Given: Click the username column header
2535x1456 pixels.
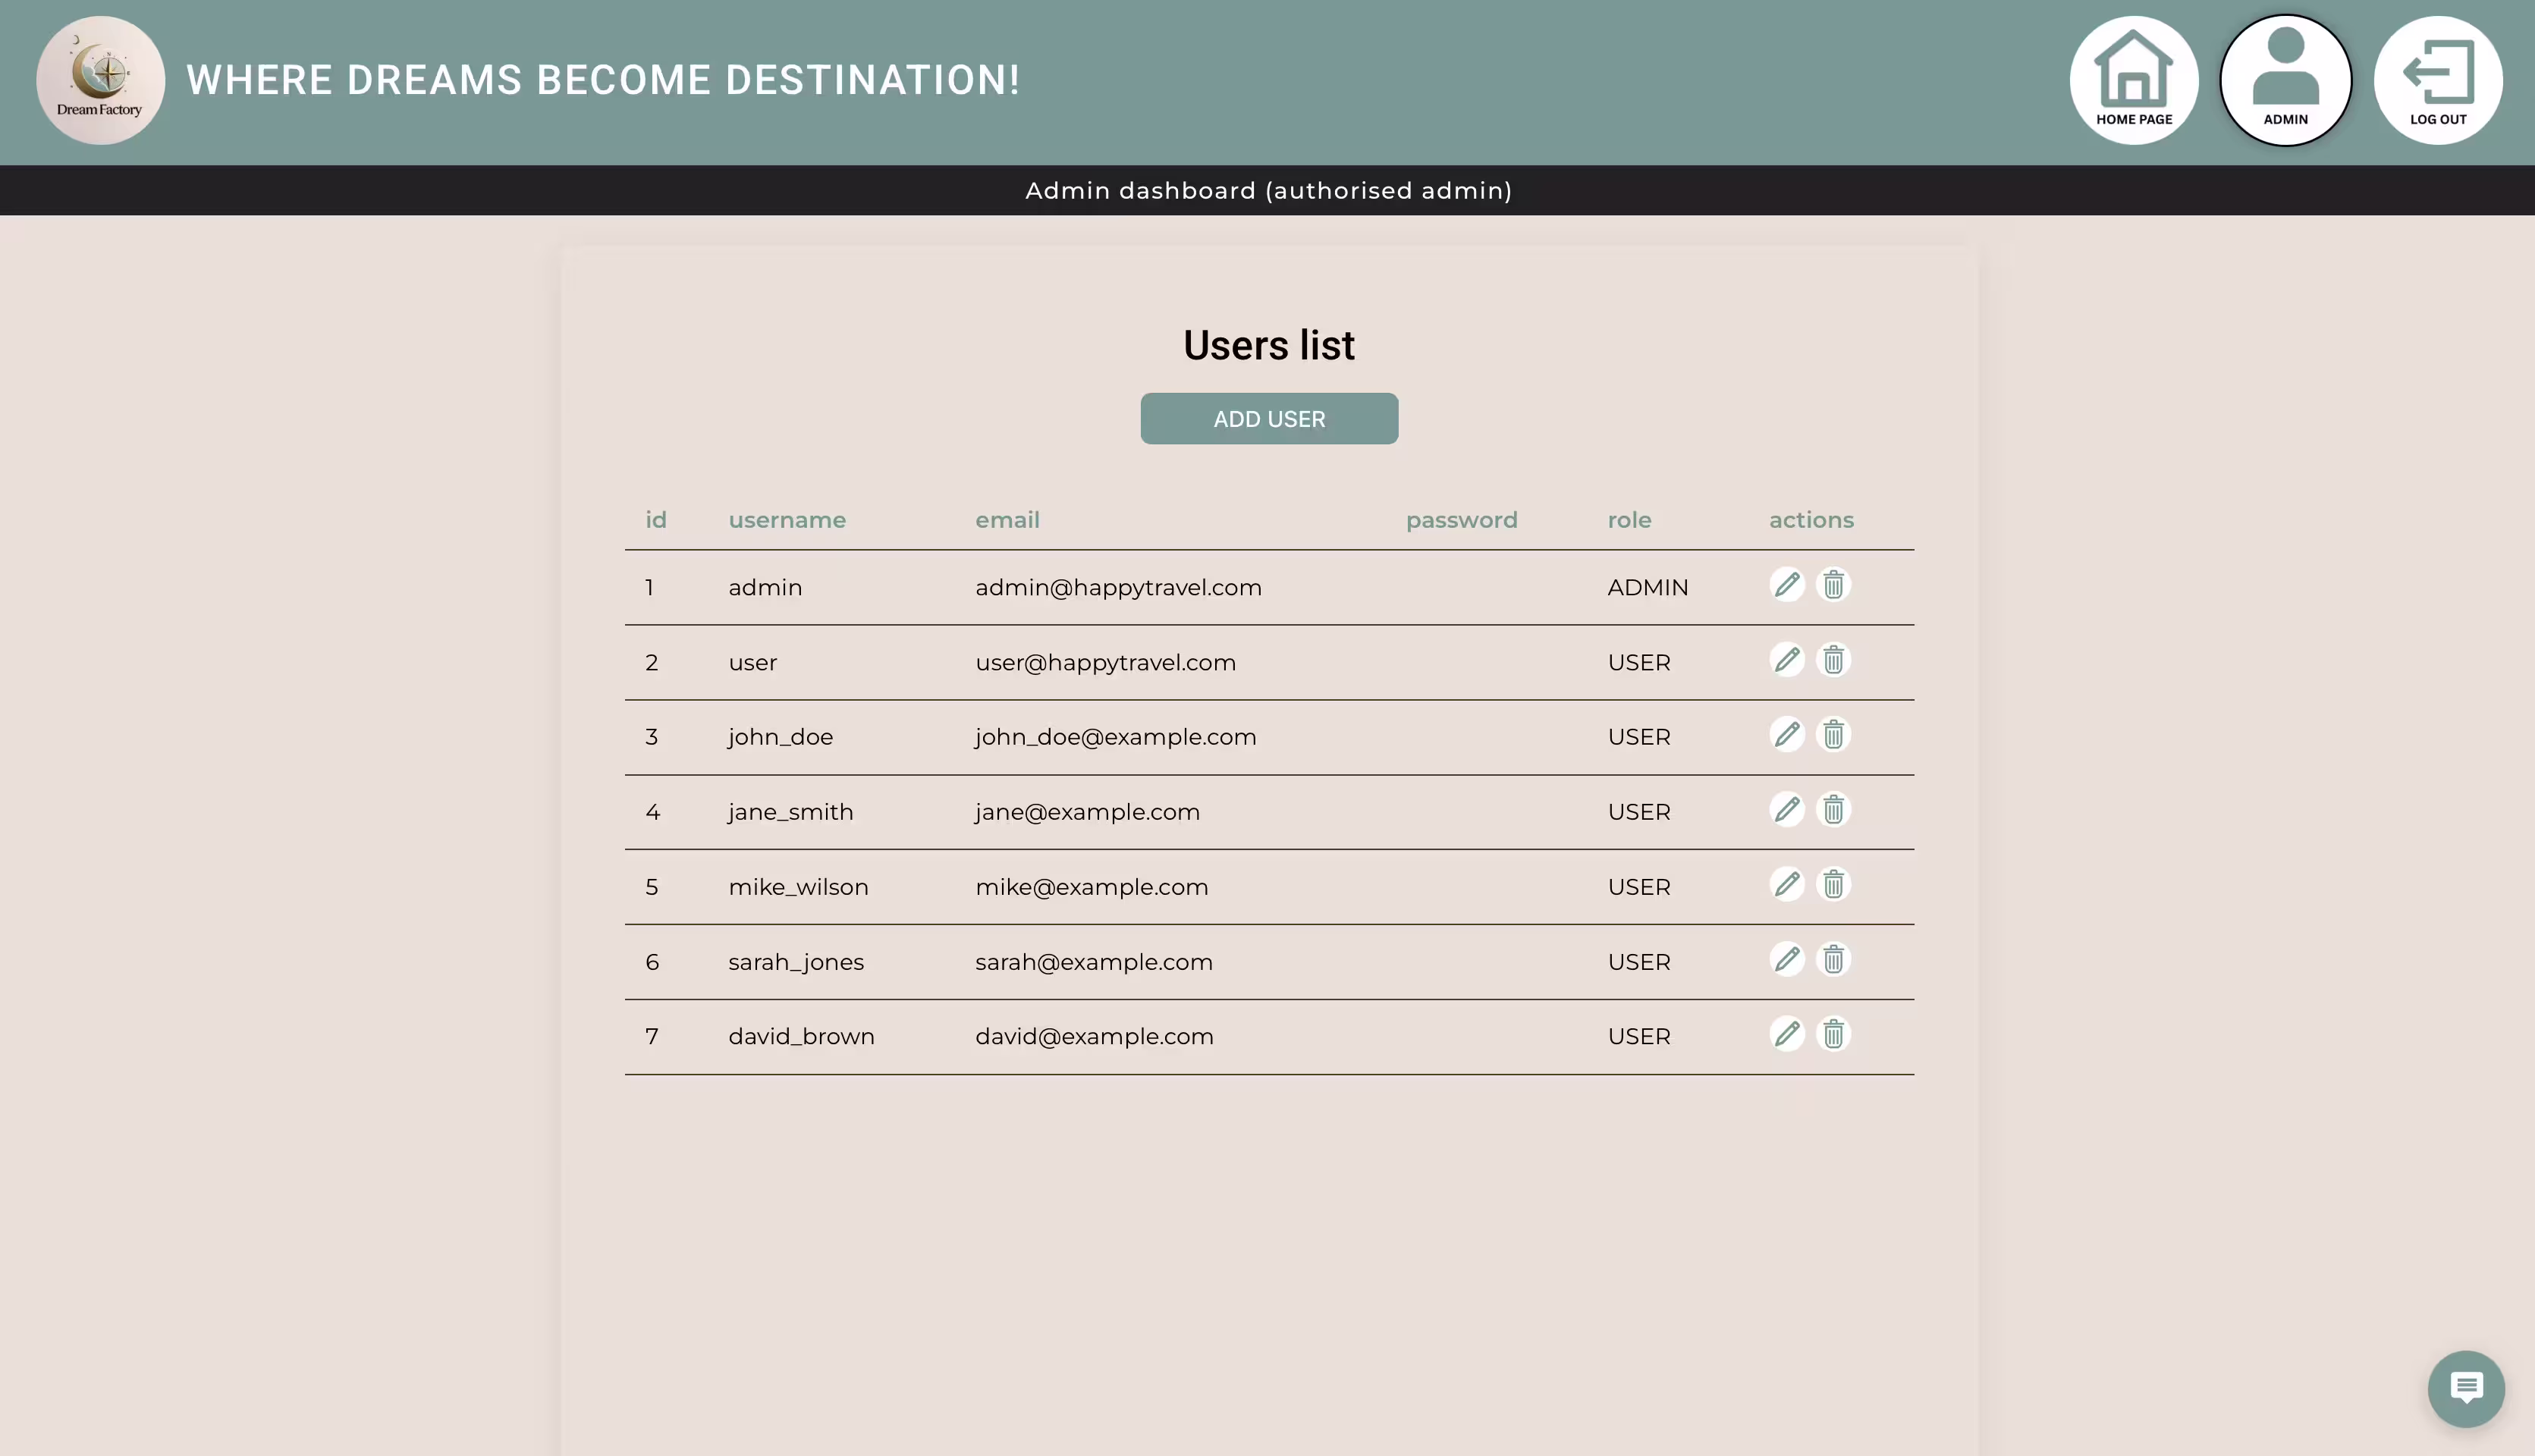Looking at the screenshot, I should [787, 520].
